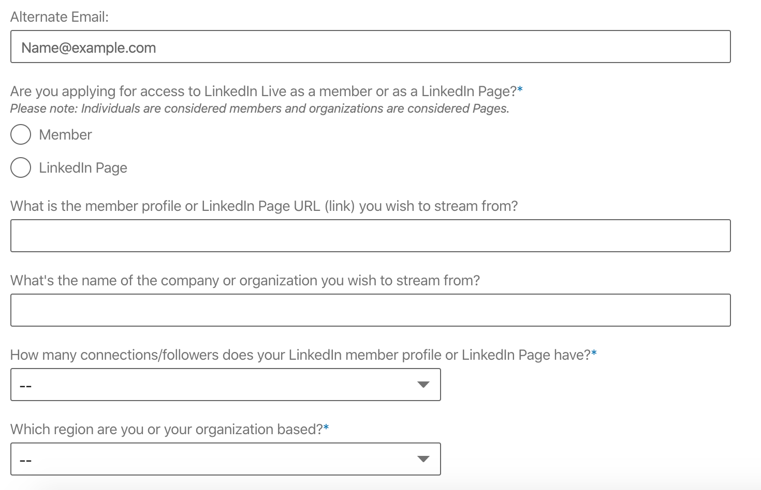The height and width of the screenshot is (490, 761).
Task: Click the 'Member' option label text
Action: tap(65, 135)
